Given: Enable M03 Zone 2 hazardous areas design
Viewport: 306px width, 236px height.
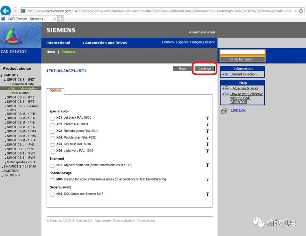Looking at the screenshot, I should click(x=52, y=180).
